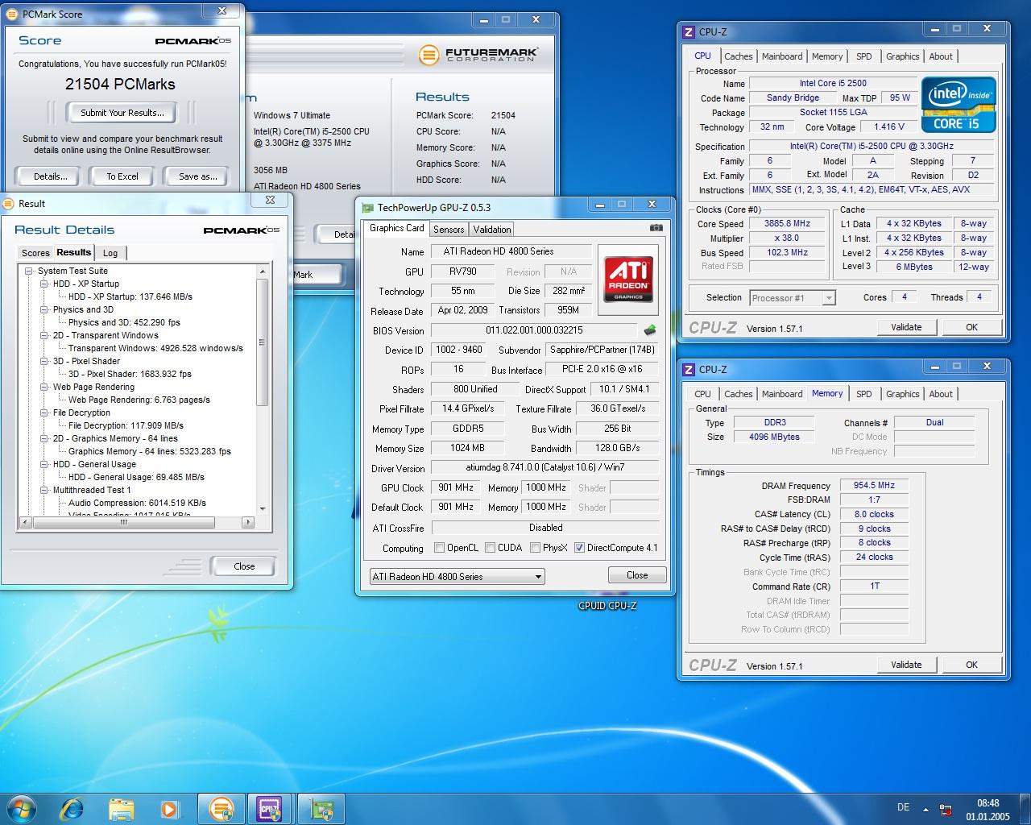This screenshot has width=1031, height=825.
Task: Collapse the 2D - Transparent Windows node
Action: coord(44,336)
